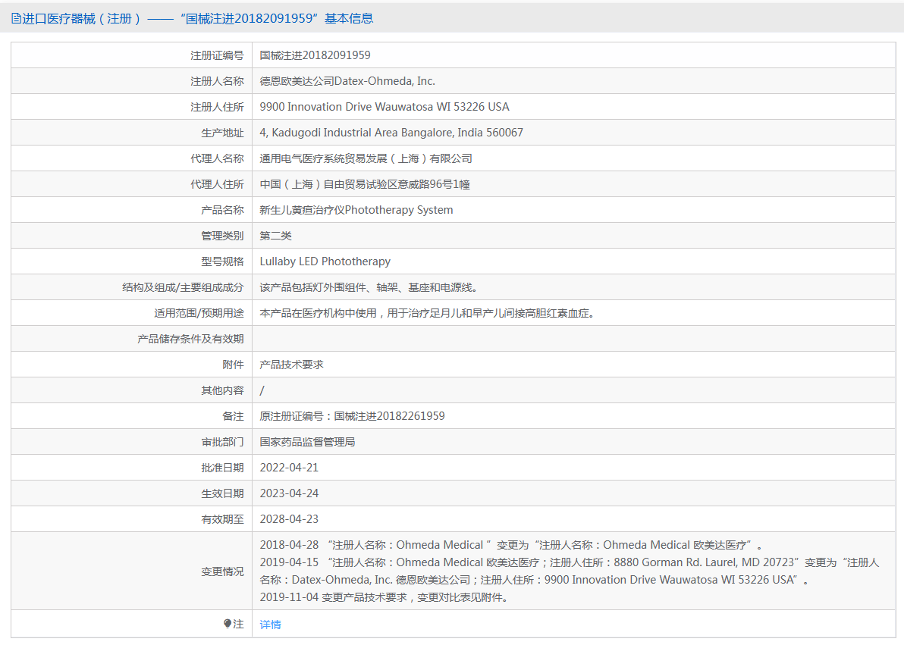
Task: Click the 注册证编号 label
Action: pos(218,55)
